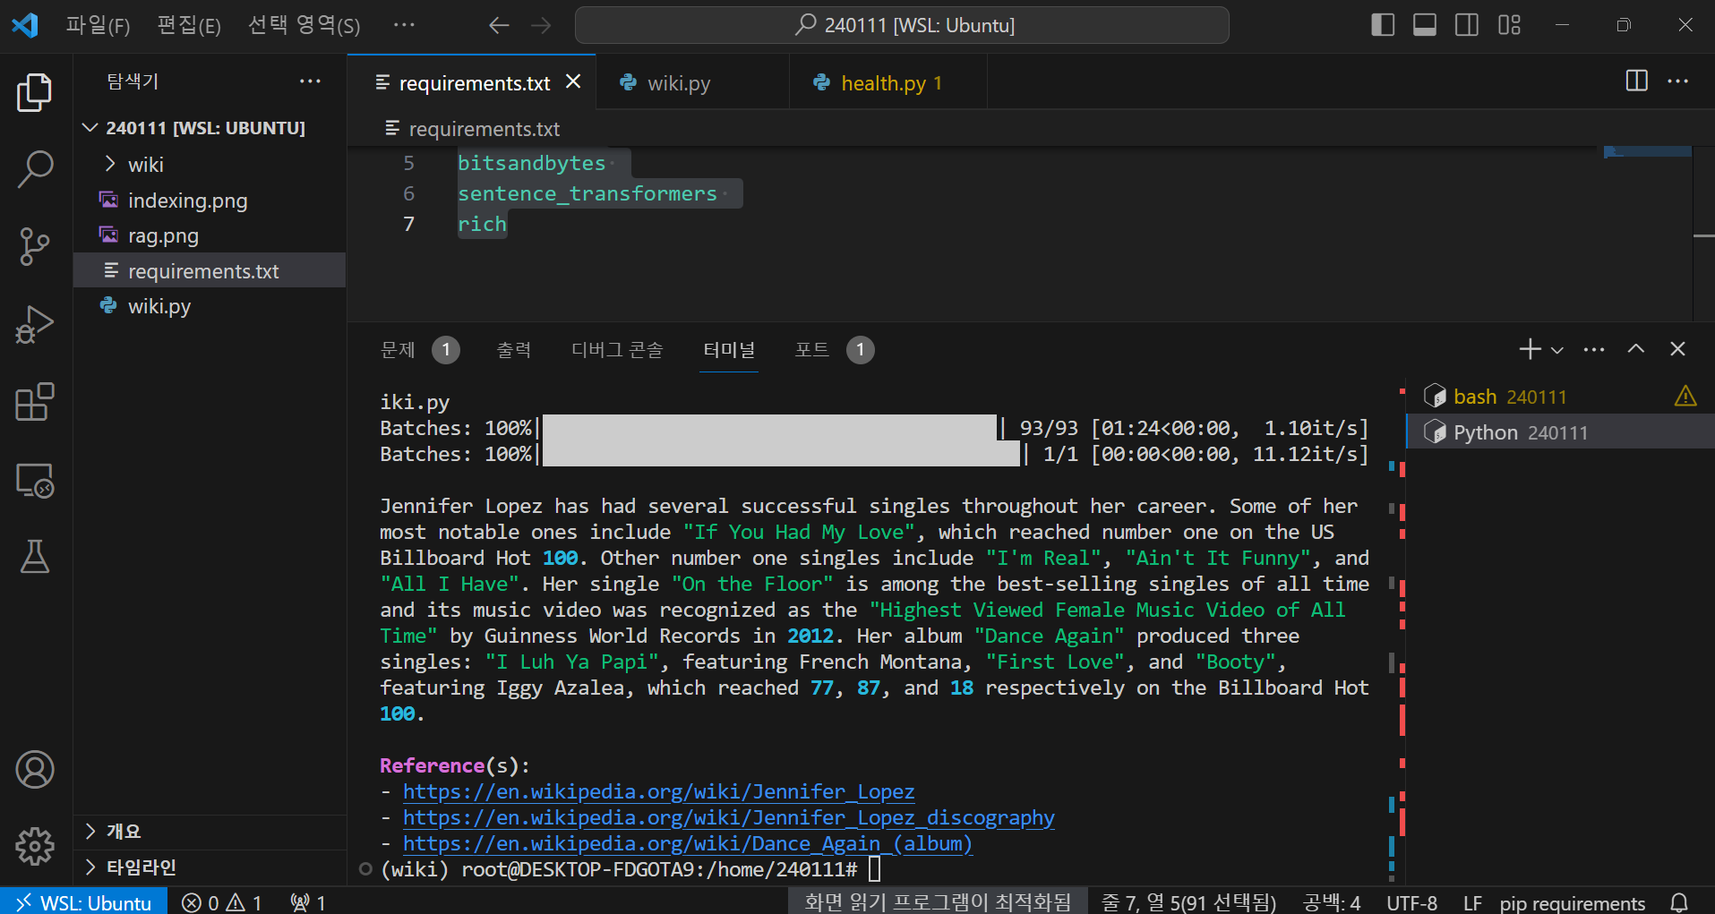Create a new terminal with plus
This screenshot has width=1715, height=914.
tap(1530, 349)
